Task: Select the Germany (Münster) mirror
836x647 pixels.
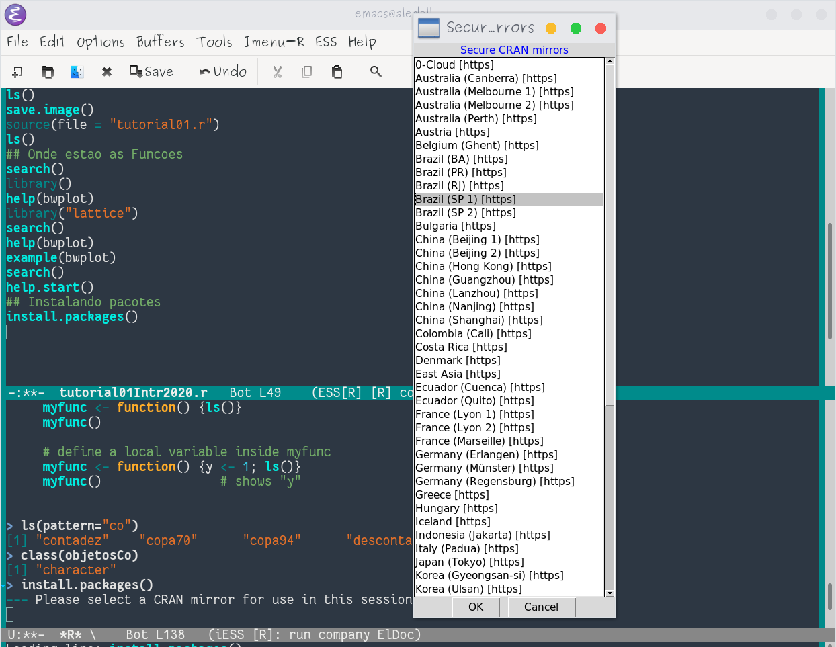Action: pos(484,468)
